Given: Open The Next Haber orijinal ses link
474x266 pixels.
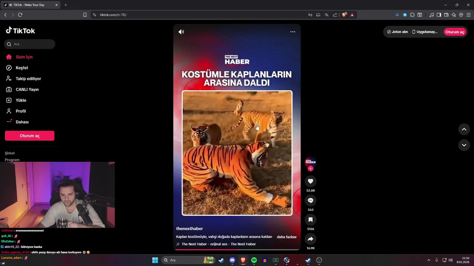Looking at the screenshot, I should click(218, 244).
